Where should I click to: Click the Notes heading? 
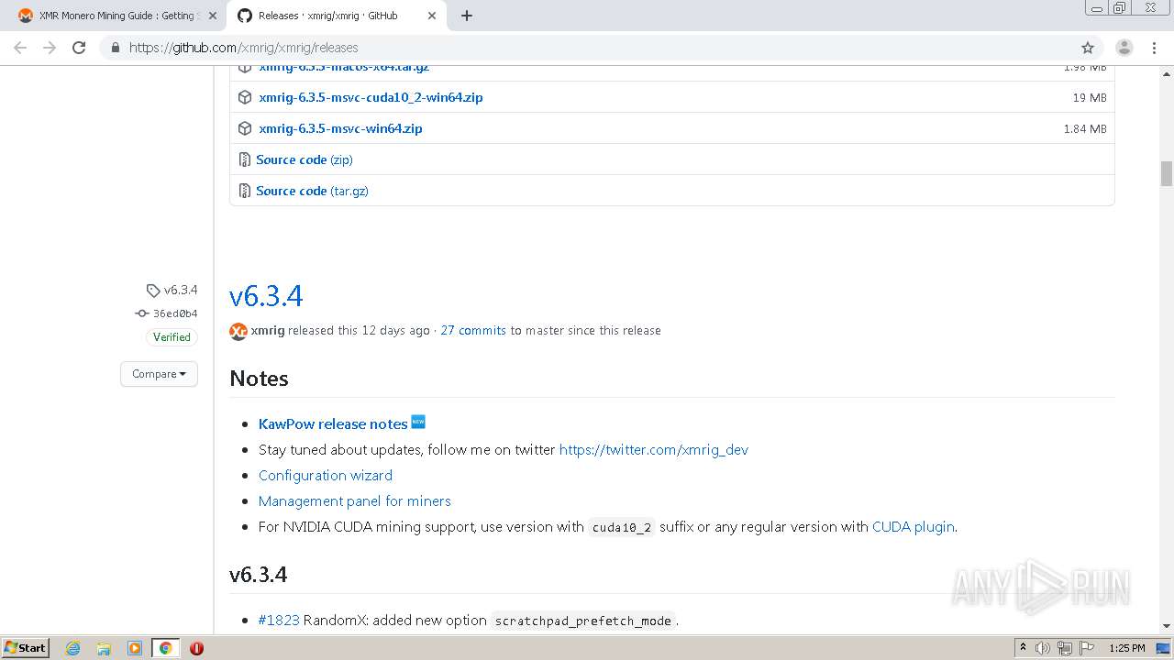tap(259, 379)
